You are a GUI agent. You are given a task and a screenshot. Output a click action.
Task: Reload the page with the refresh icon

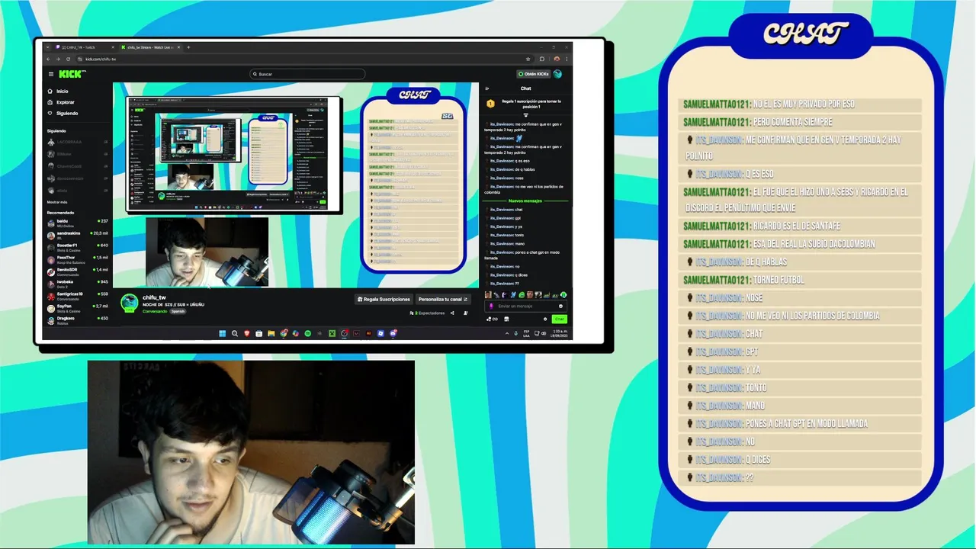click(69, 59)
